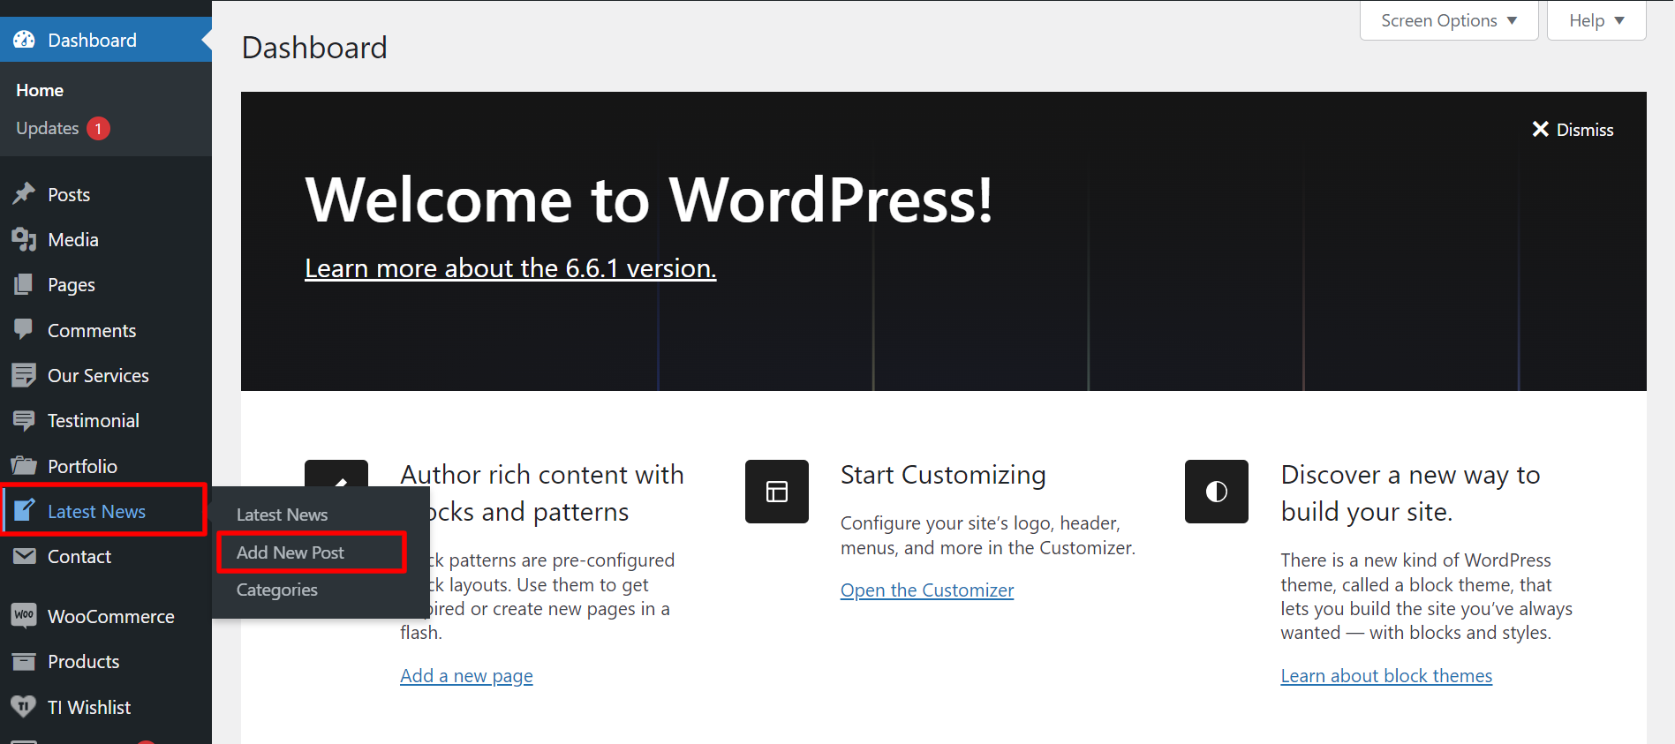Screen dimensions: 1675x744
Task: Click the Media icon in sidebar
Action: 24,239
